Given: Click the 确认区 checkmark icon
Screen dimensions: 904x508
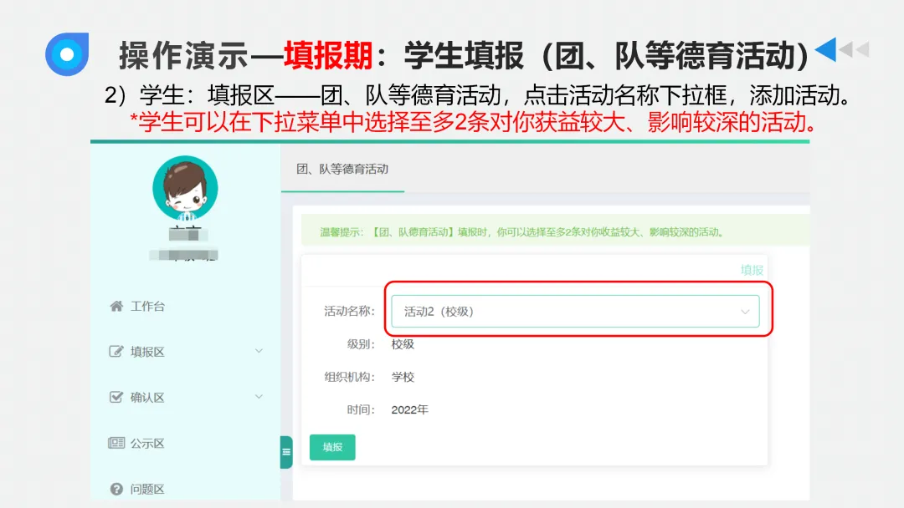Looking at the screenshot, I should tap(115, 397).
